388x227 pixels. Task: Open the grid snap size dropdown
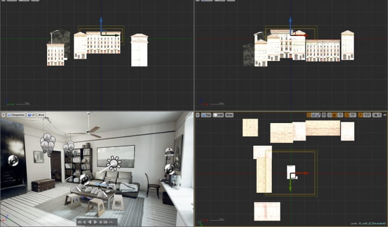click(x=340, y=115)
